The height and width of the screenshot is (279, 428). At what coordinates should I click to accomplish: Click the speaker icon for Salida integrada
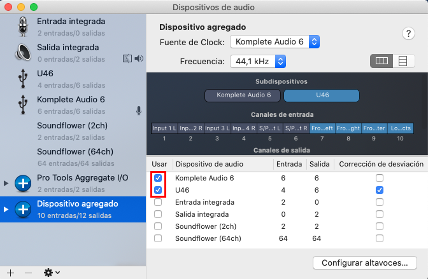(23, 53)
